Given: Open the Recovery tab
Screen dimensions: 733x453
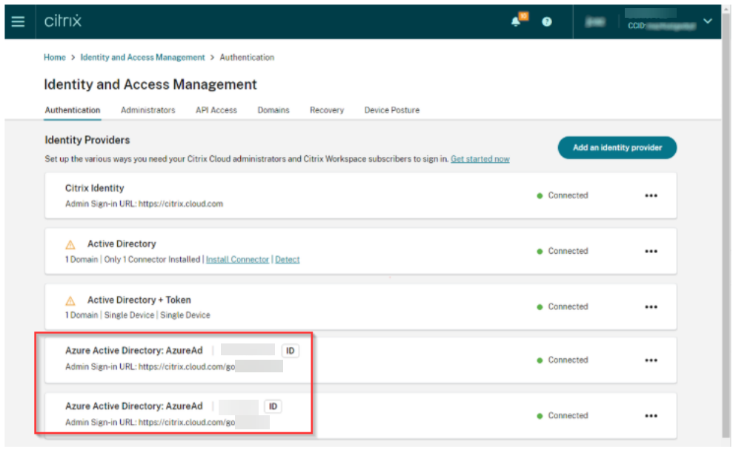Looking at the screenshot, I should click(x=327, y=110).
